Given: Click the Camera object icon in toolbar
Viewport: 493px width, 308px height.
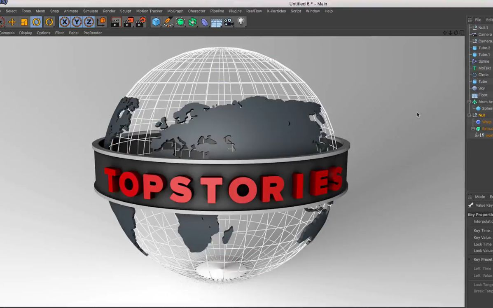Looking at the screenshot, I should (228, 22).
